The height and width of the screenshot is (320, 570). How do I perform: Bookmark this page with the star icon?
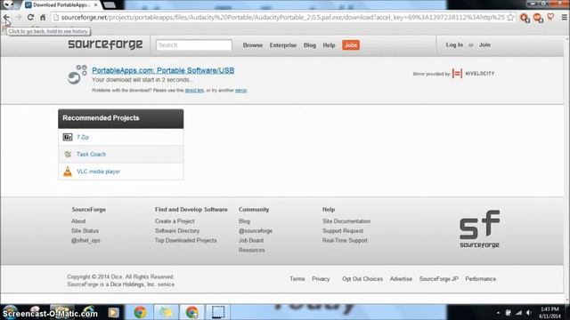pos(510,18)
